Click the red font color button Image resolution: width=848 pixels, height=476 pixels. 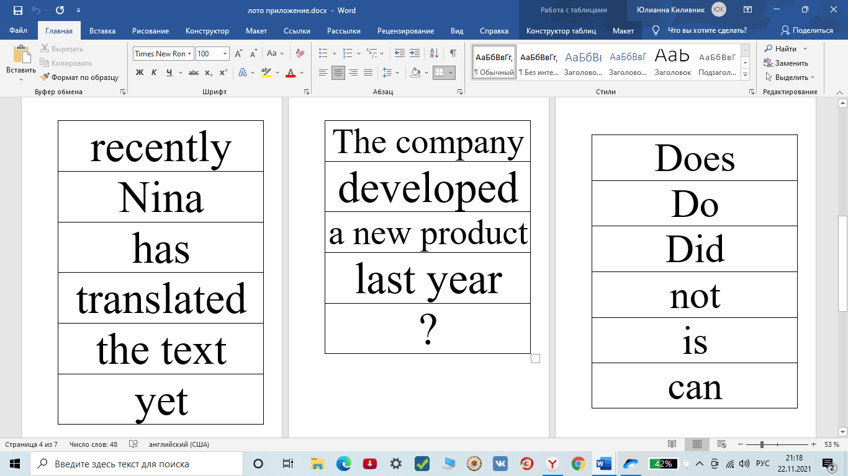290,73
